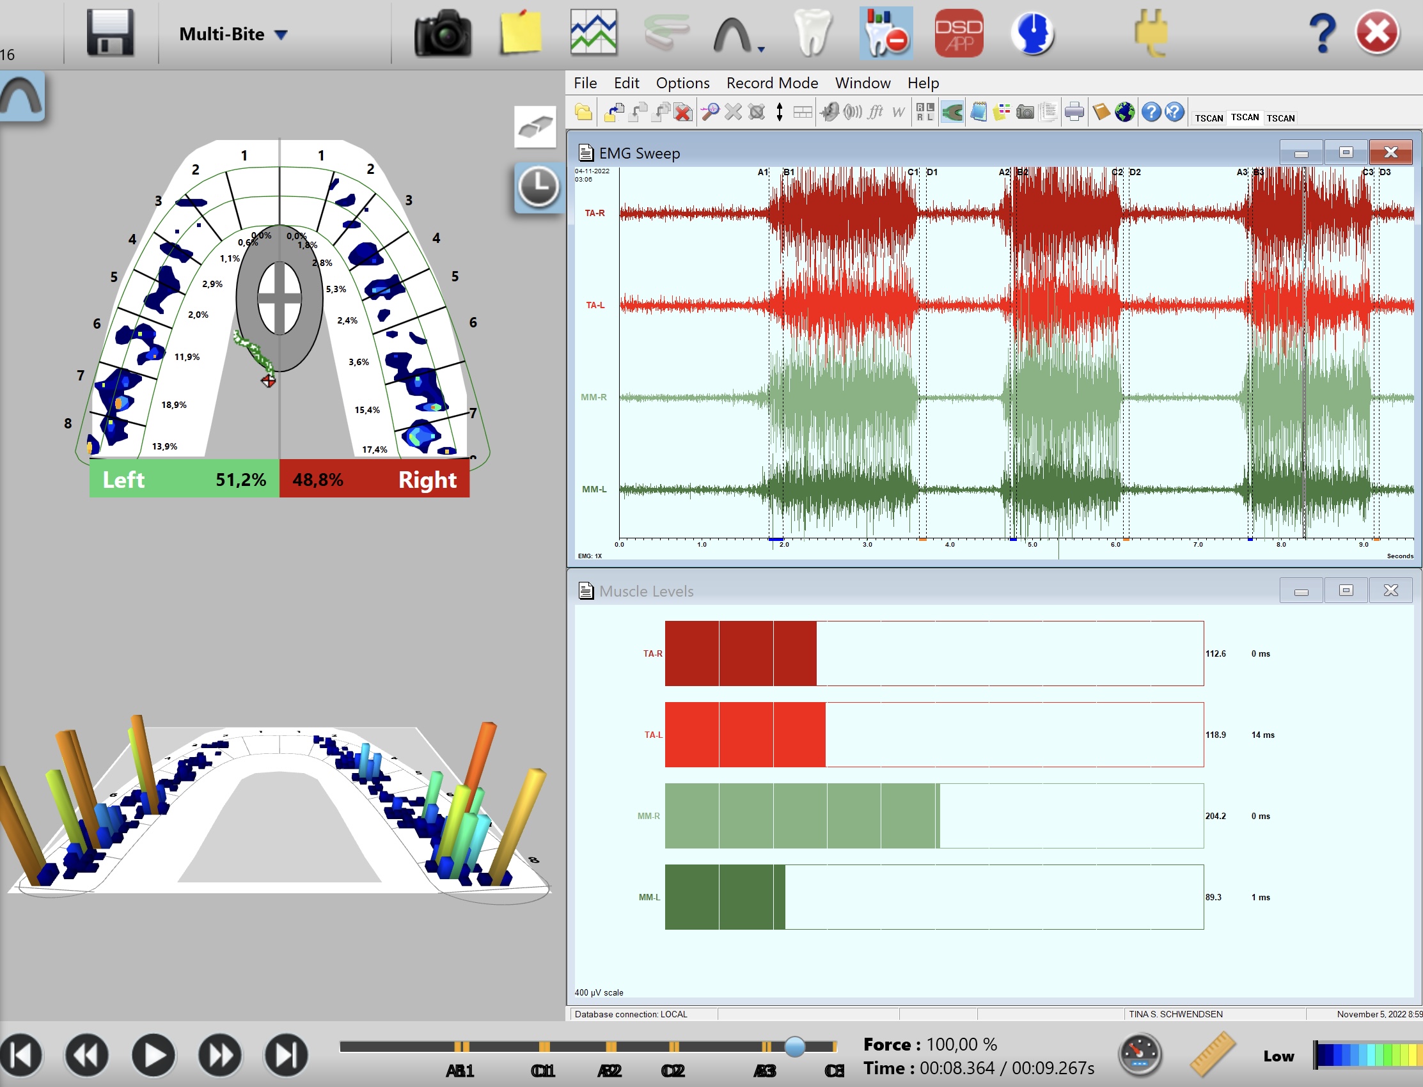Open the DSD APP icon

tap(959, 33)
